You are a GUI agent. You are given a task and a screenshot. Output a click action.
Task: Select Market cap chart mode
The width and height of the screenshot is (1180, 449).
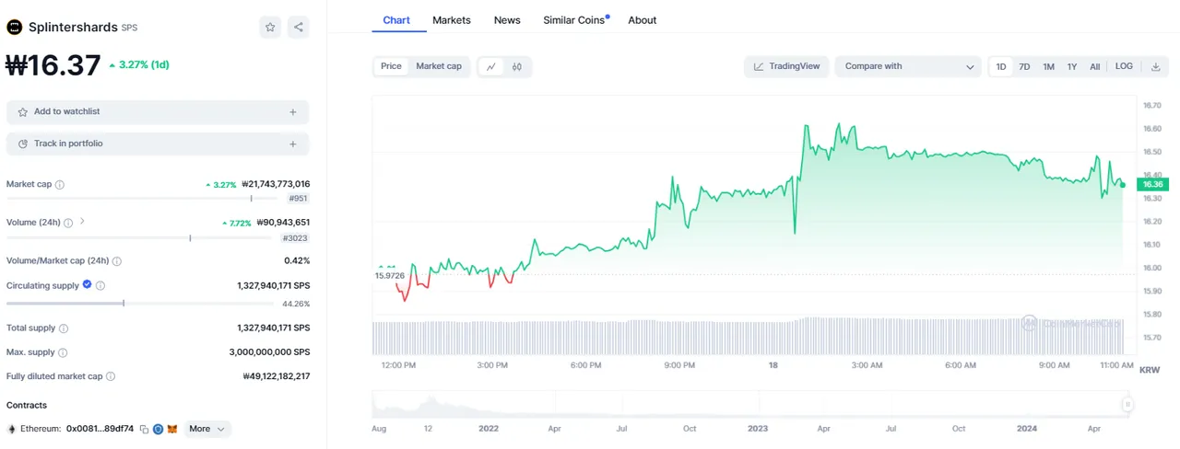(x=439, y=66)
